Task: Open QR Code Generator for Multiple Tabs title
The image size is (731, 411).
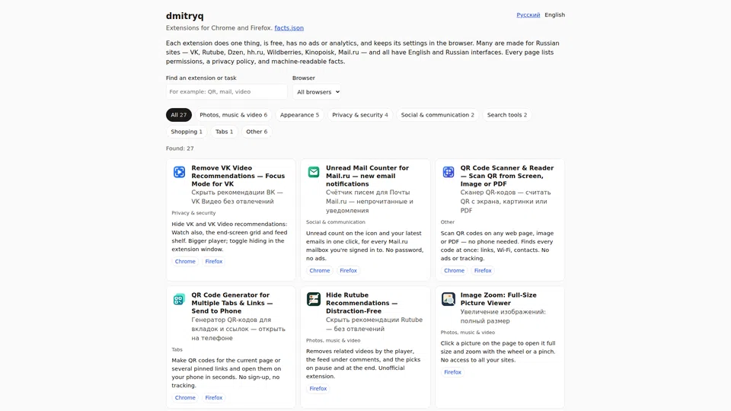Action: pyautogui.click(x=232, y=303)
